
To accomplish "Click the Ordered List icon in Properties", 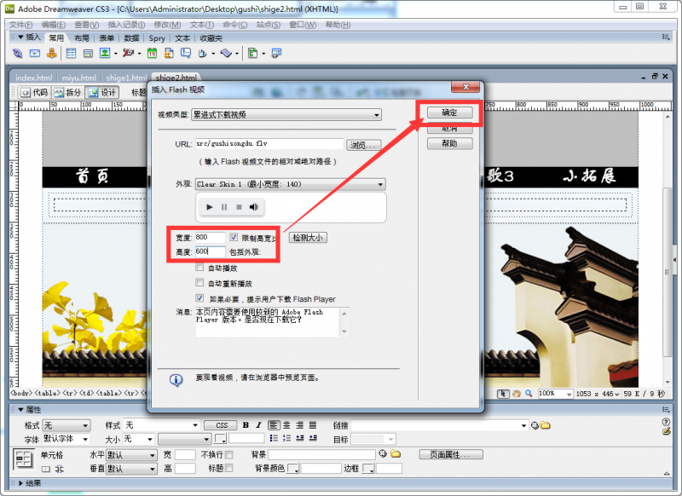I will [286, 438].
